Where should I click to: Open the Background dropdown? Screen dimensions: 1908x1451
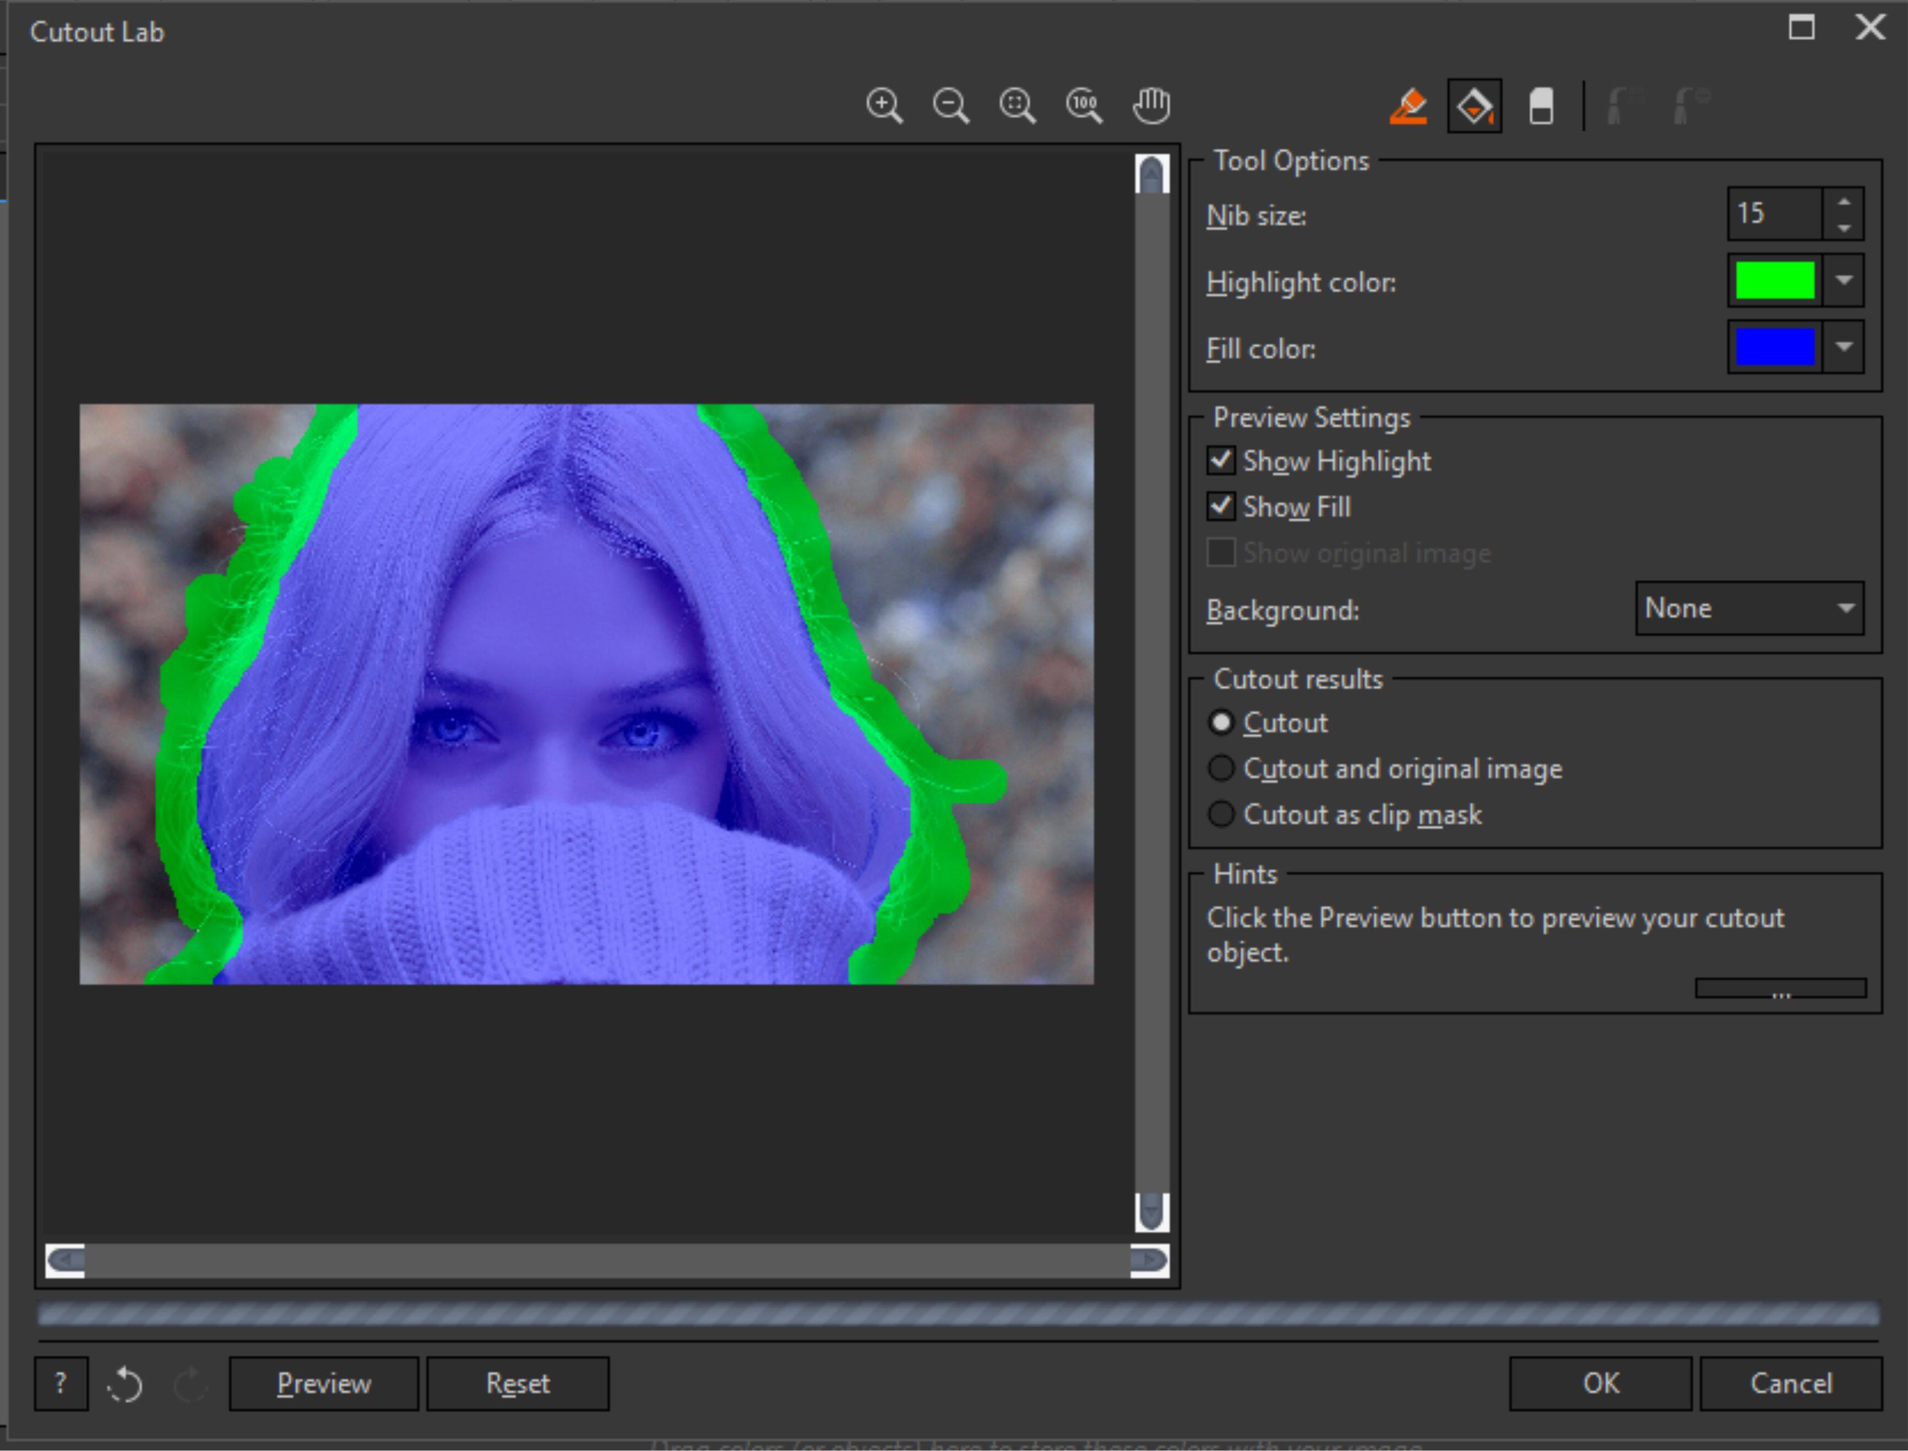pyautogui.click(x=1847, y=607)
